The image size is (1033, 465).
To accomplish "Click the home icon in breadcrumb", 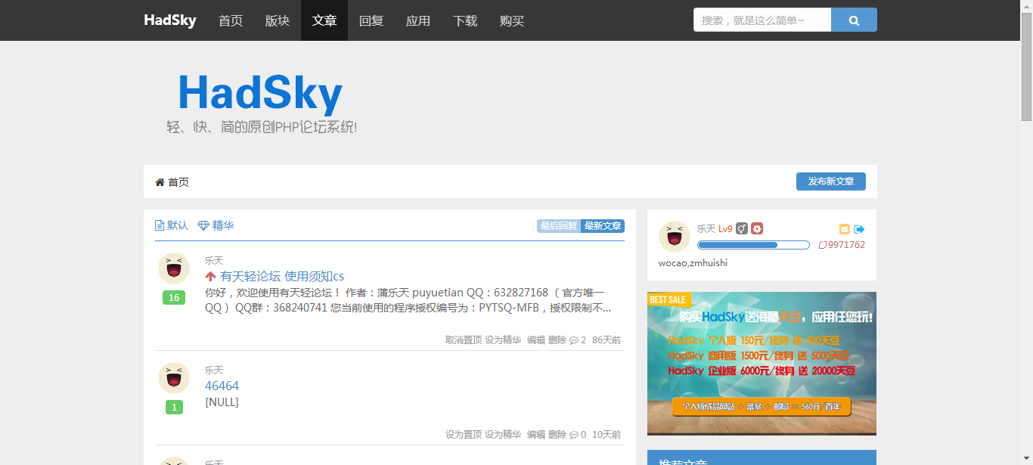I will pyautogui.click(x=160, y=182).
